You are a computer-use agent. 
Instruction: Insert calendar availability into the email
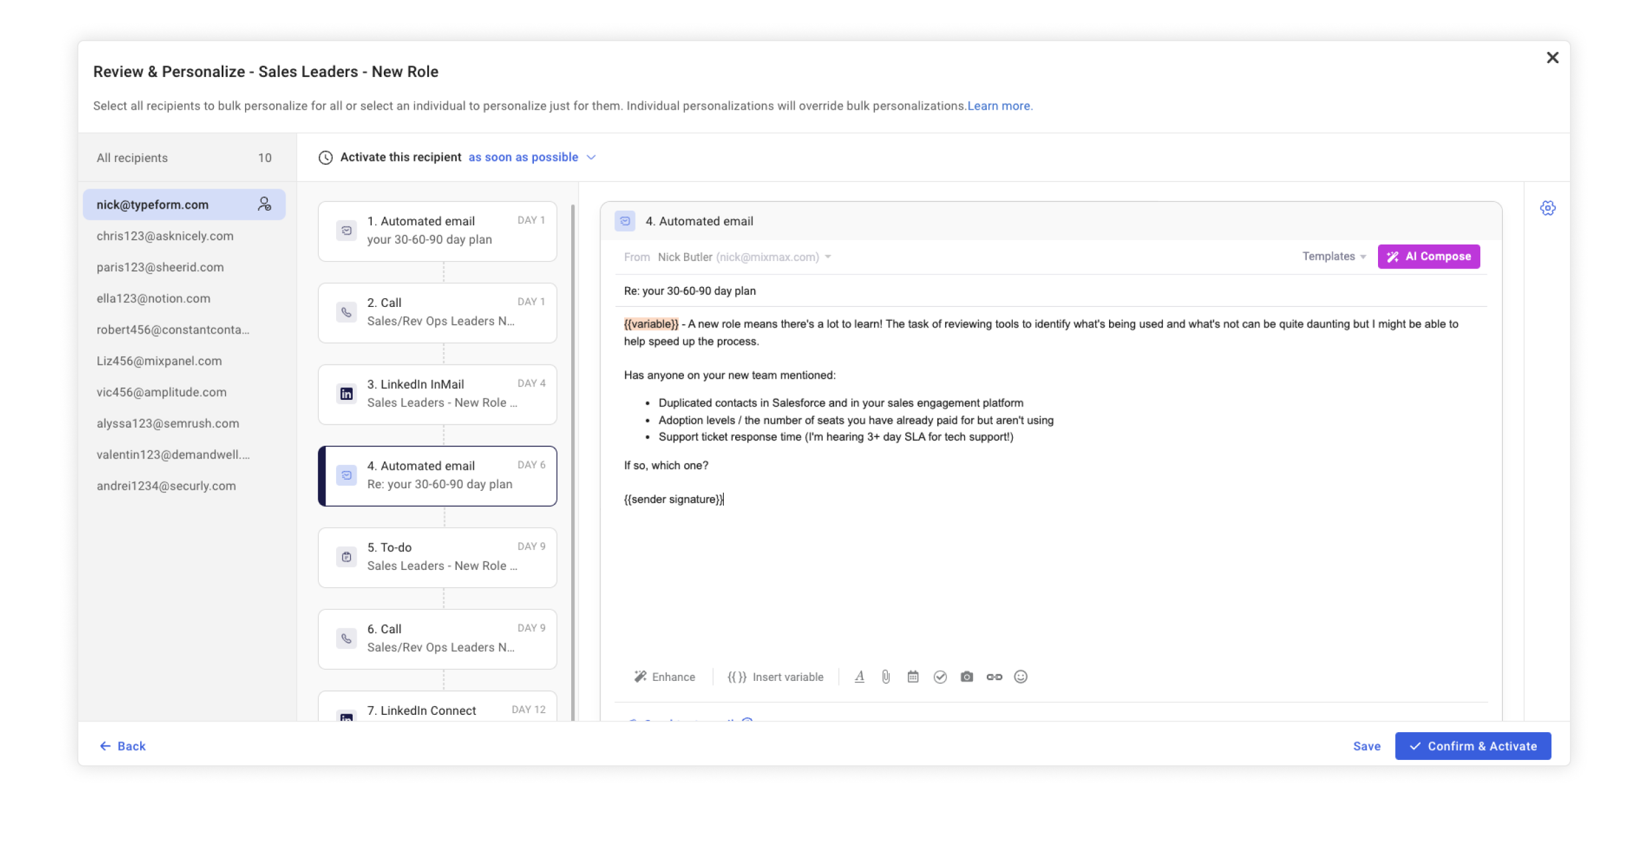point(913,676)
